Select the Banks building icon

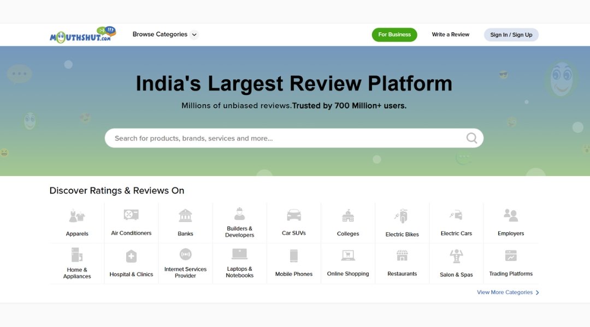(186, 216)
